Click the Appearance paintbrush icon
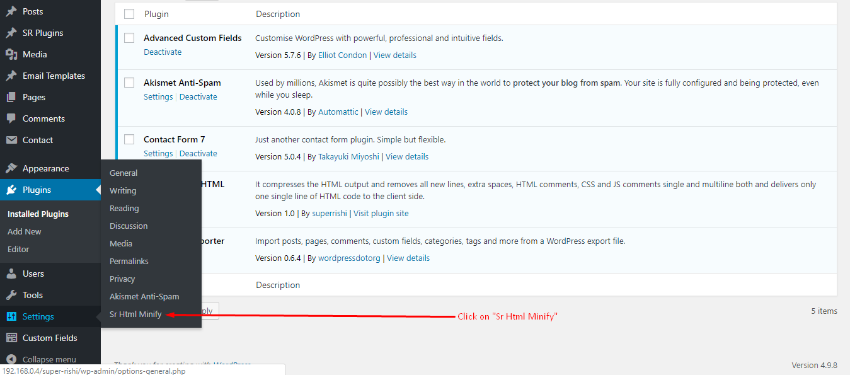Image resolution: width=850 pixels, height=375 pixels. (11, 168)
